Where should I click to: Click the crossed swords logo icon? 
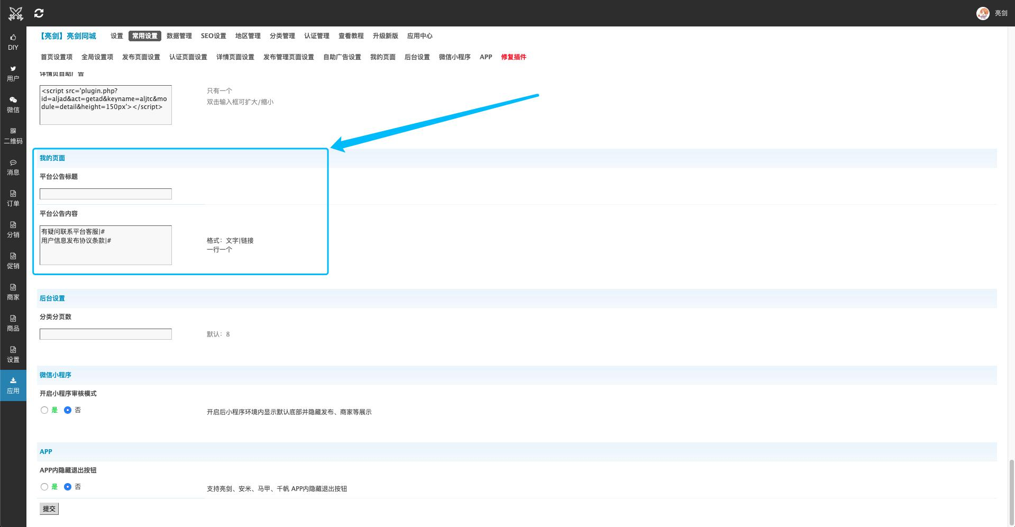[15, 13]
